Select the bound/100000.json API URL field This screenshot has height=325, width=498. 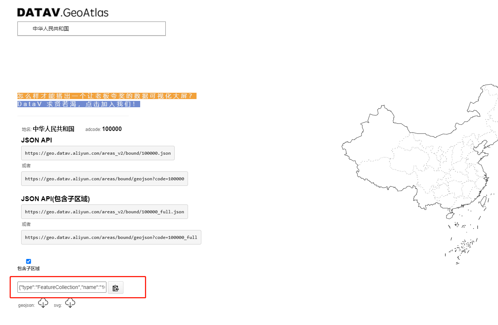[98, 153]
